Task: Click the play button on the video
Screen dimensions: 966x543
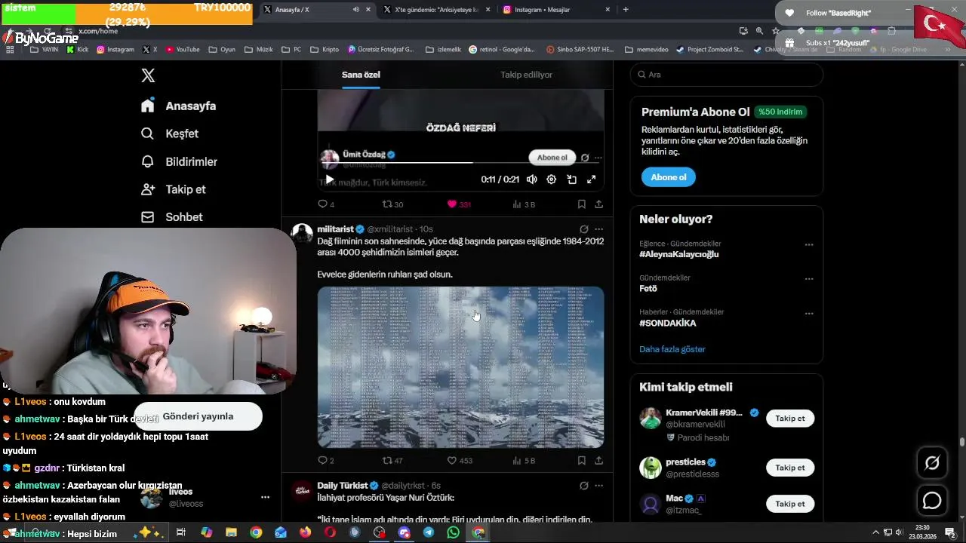Action: click(330, 179)
